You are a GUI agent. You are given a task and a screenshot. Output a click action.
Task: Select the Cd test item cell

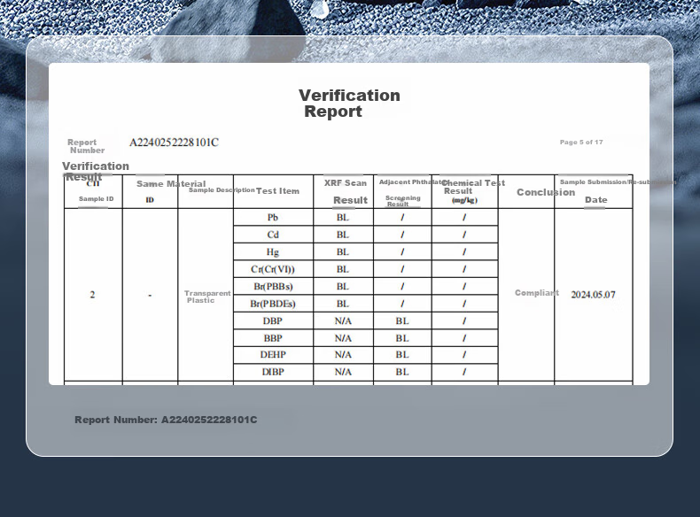point(273,235)
